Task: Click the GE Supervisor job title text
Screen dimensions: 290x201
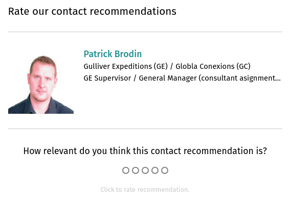Action: 107,78
